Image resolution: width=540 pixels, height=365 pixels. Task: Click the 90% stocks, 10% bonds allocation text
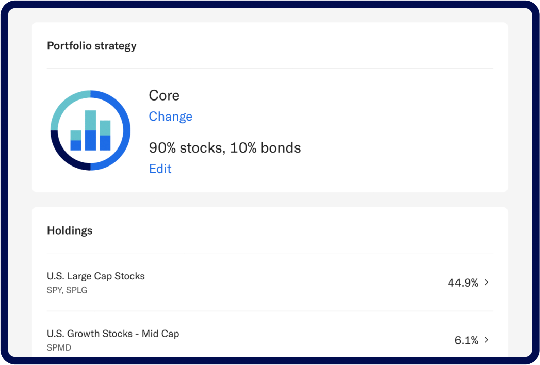click(x=225, y=148)
